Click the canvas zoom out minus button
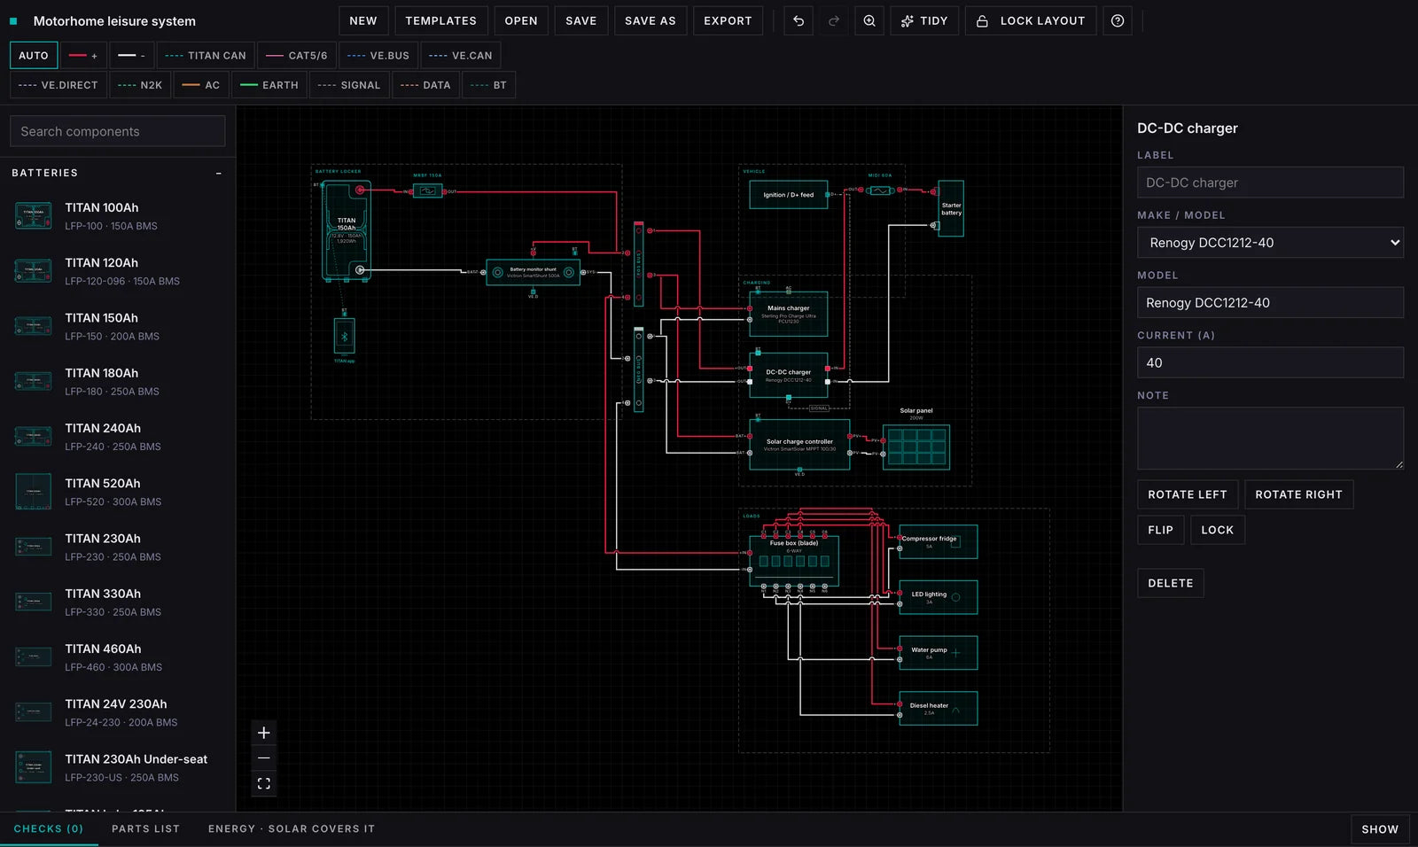This screenshot has width=1418, height=847. point(264,758)
